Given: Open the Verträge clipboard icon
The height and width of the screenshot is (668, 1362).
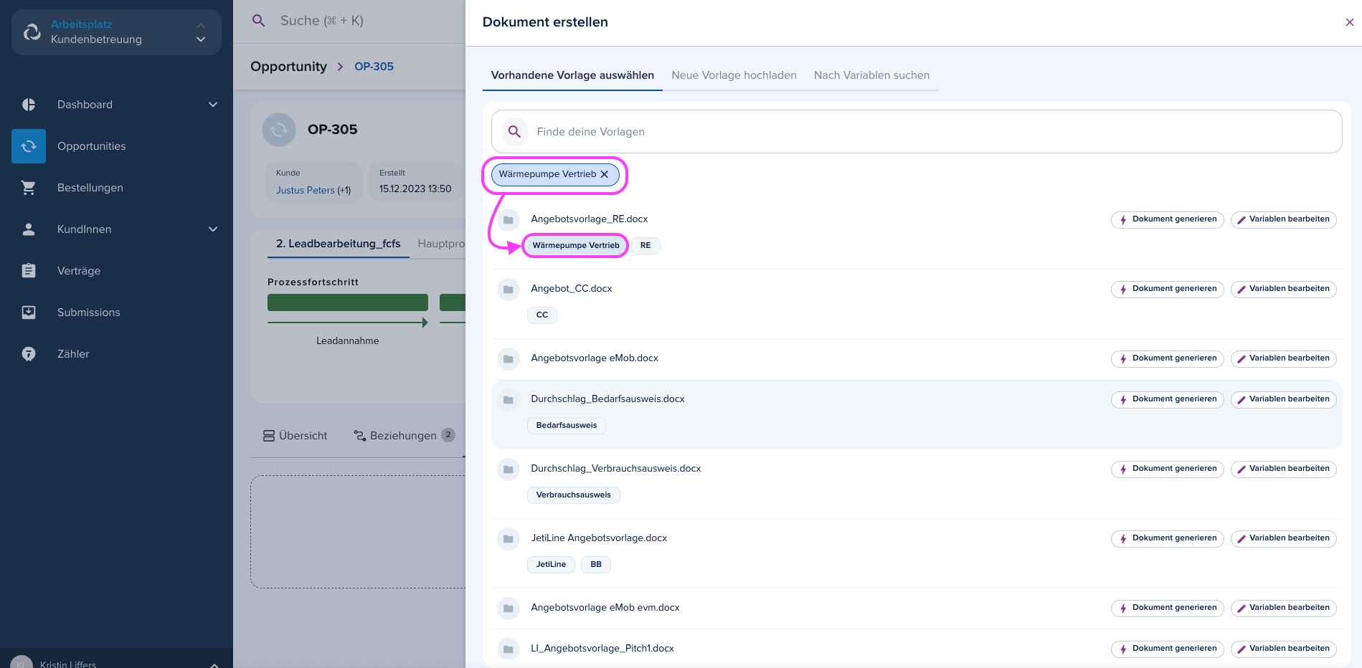Looking at the screenshot, I should click(29, 271).
